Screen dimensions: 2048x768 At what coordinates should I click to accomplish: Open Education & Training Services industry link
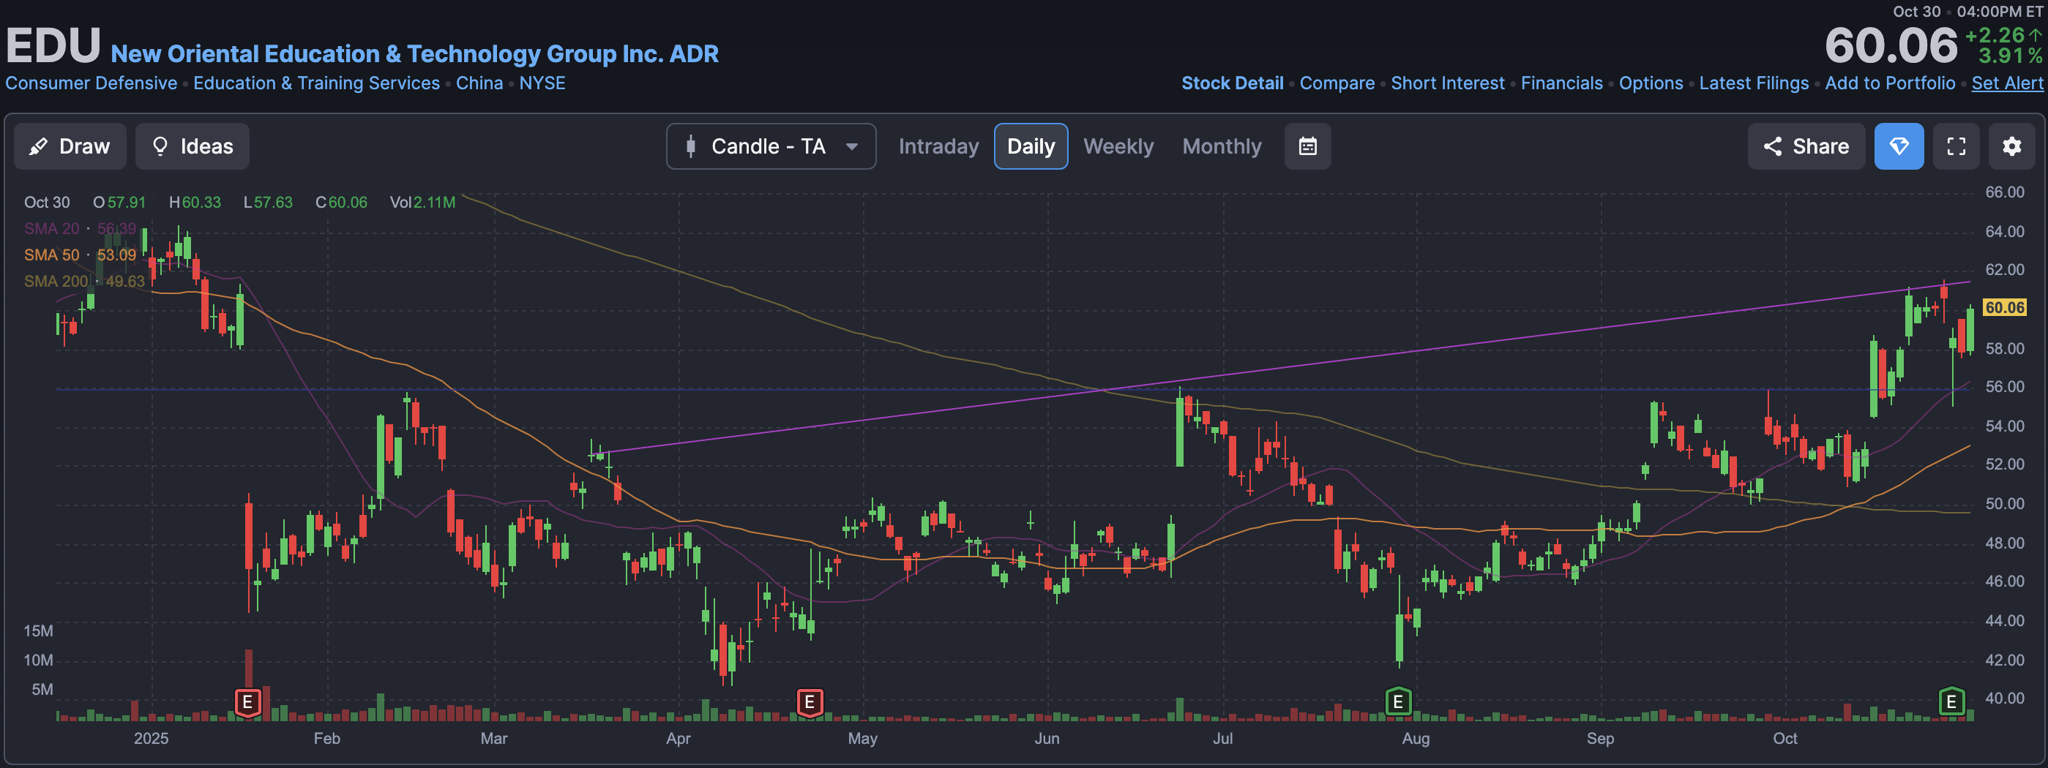[x=316, y=83]
